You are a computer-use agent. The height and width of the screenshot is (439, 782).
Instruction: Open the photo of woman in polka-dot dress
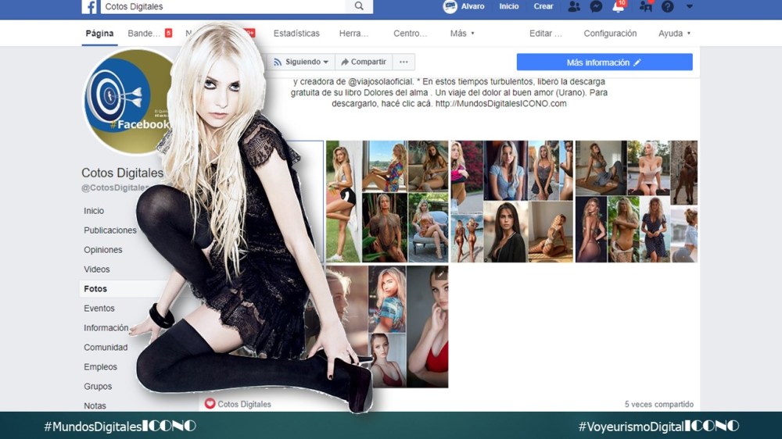[655, 229]
